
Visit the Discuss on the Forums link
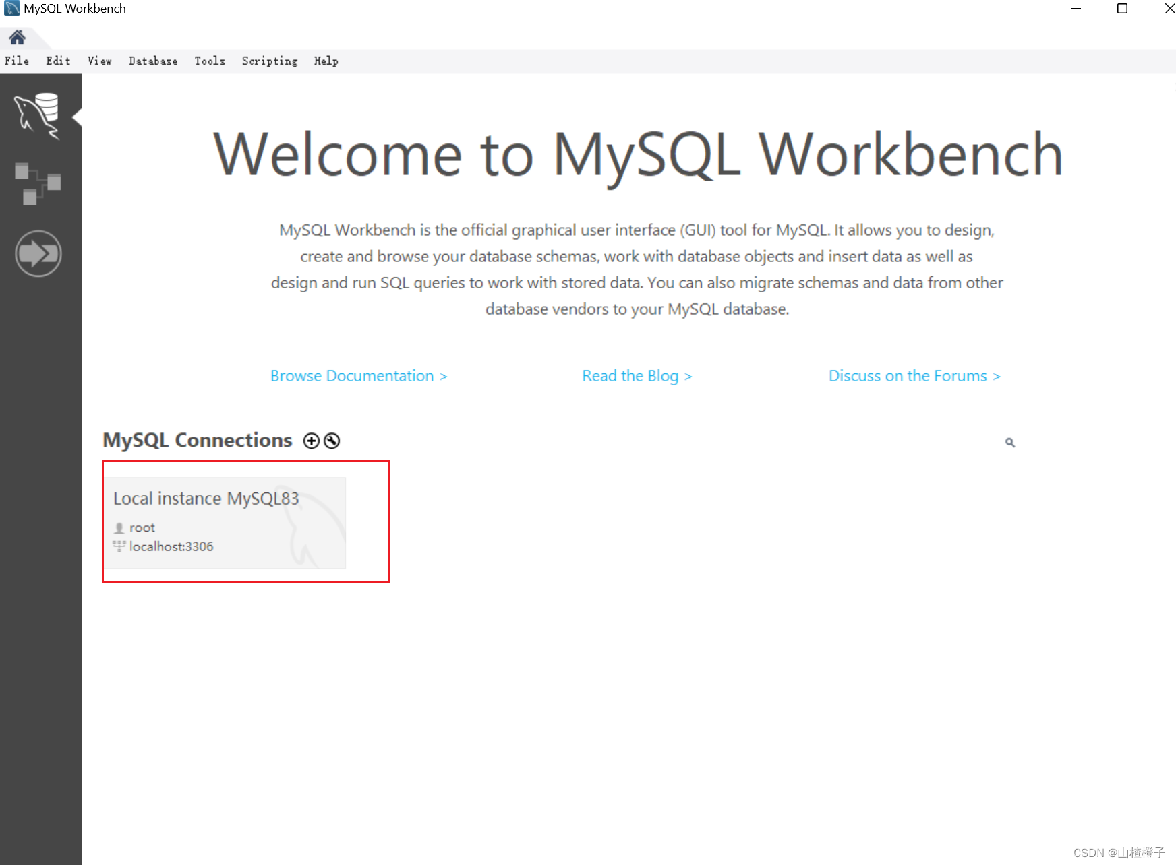[914, 376]
